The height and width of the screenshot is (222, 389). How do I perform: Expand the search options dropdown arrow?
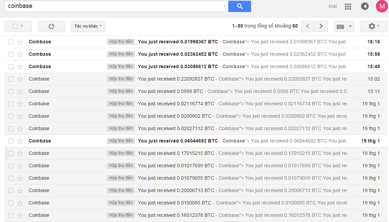point(225,6)
